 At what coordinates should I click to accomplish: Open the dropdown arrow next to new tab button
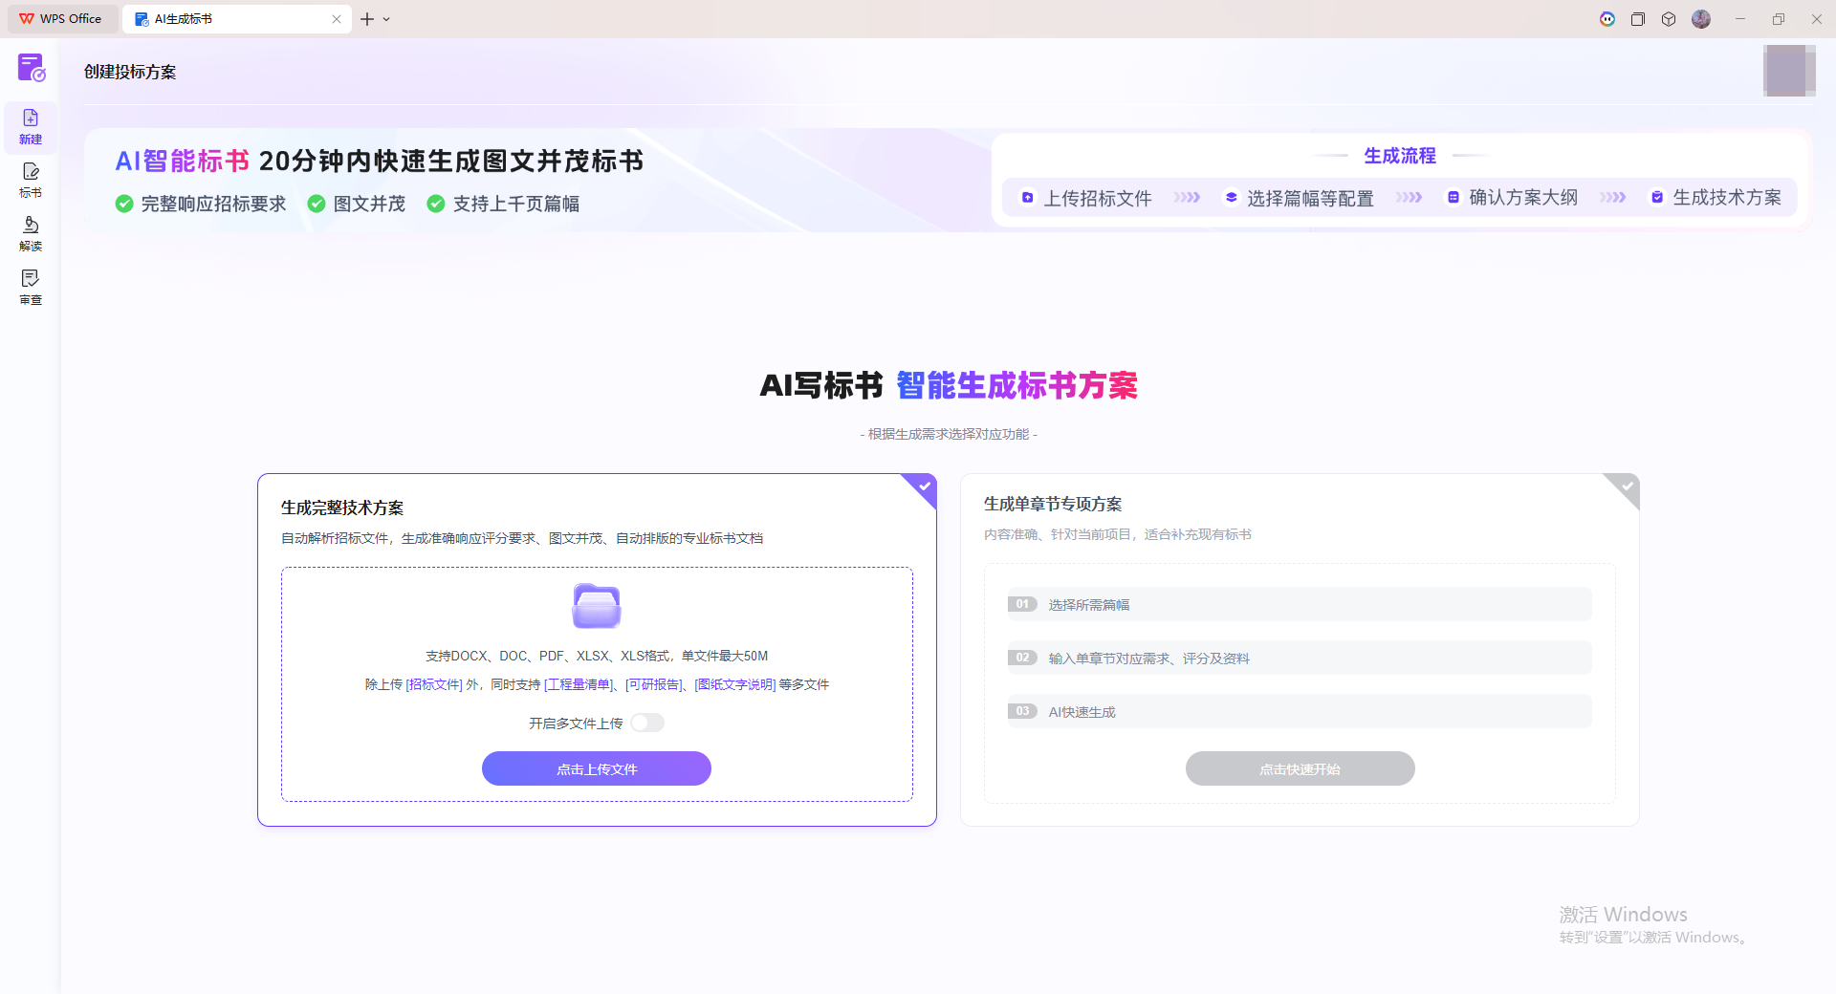pos(386,18)
